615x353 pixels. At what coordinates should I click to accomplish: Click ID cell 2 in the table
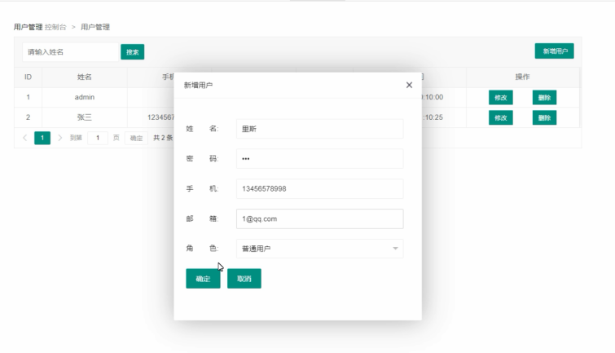pos(28,117)
